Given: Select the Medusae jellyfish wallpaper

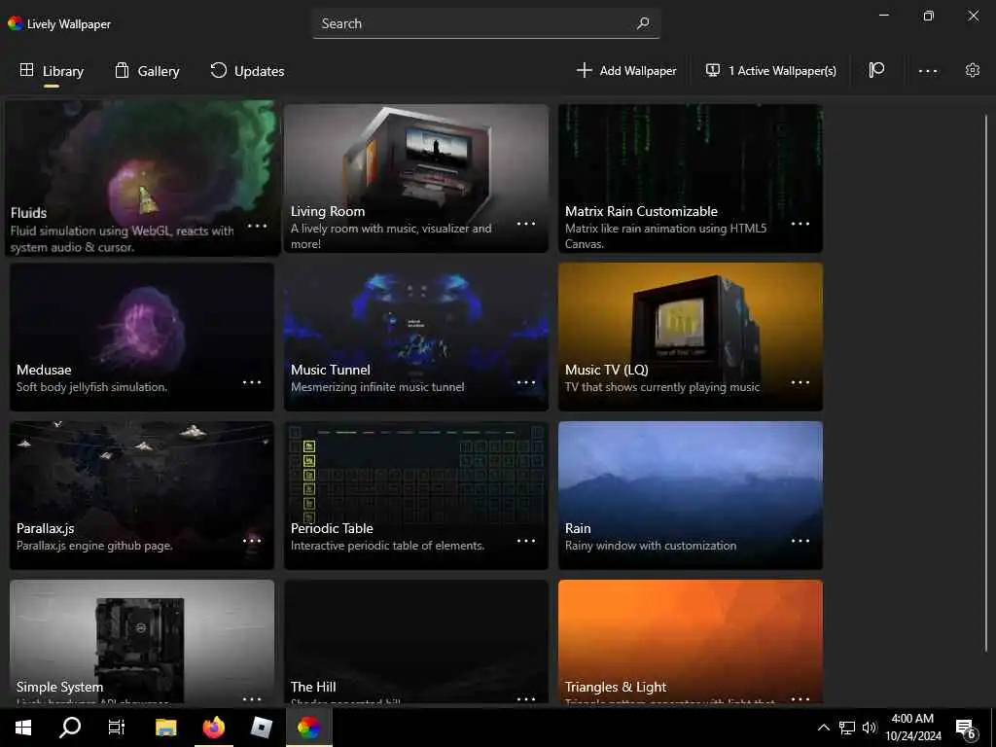Looking at the screenshot, I should [142, 337].
